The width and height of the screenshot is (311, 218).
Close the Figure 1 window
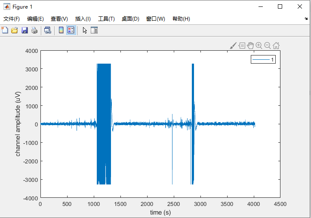[300, 6]
